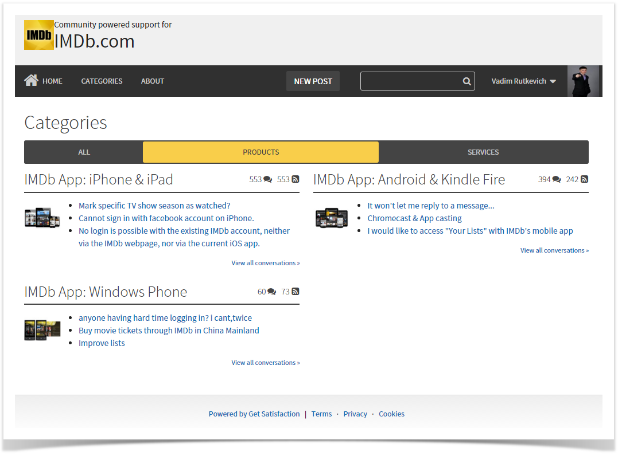Open the Android & Kindle Fire devices thumbnail

coord(332,218)
